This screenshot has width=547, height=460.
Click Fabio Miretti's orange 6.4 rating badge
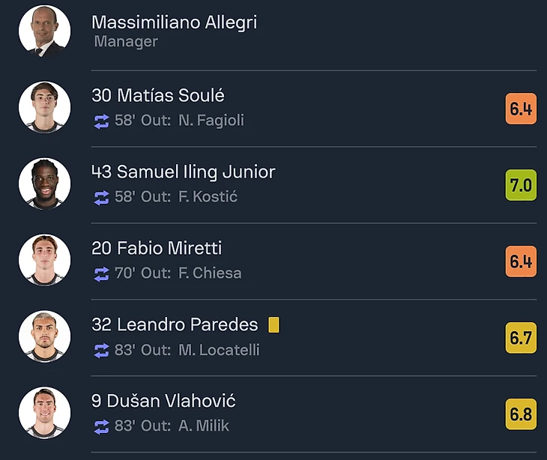[x=521, y=261]
